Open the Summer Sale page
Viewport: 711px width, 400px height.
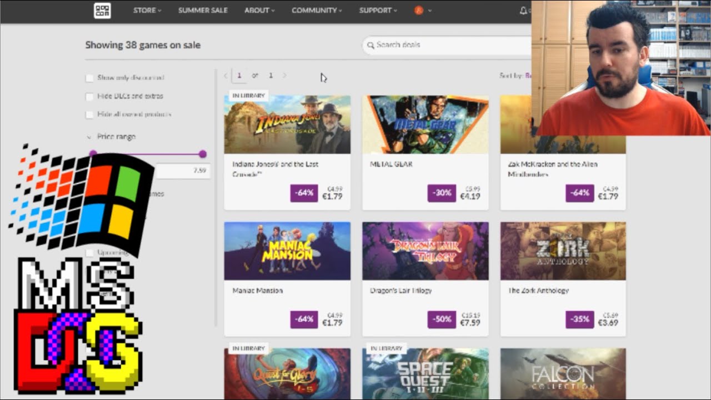coord(203,11)
